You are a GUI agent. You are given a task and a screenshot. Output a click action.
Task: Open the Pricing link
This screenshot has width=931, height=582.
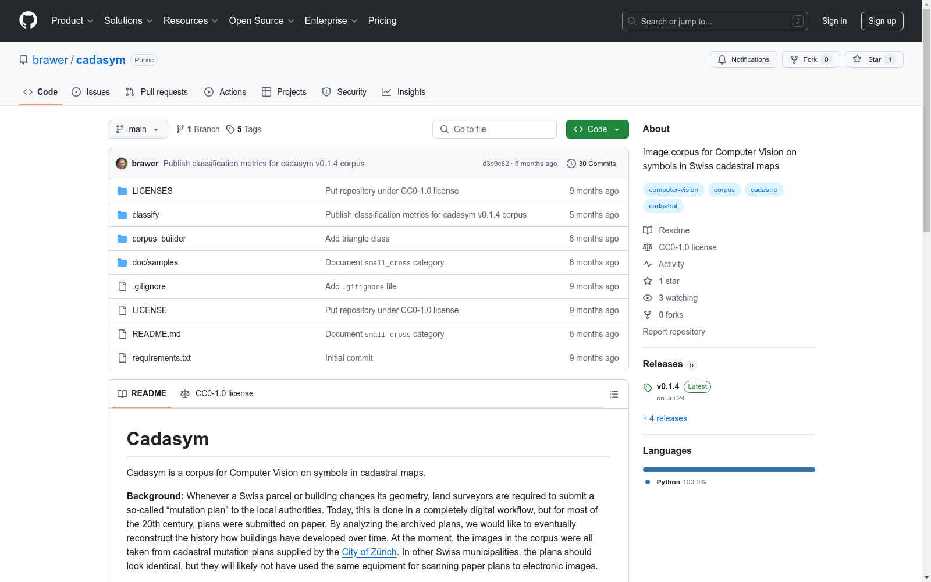pyautogui.click(x=382, y=20)
